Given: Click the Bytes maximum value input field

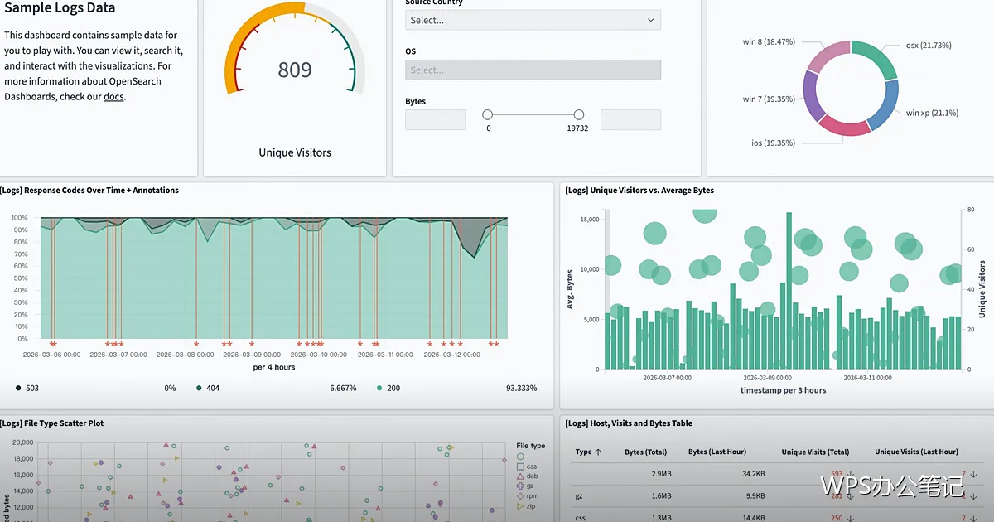Looking at the screenshot, I should click(x=630, y=119).
